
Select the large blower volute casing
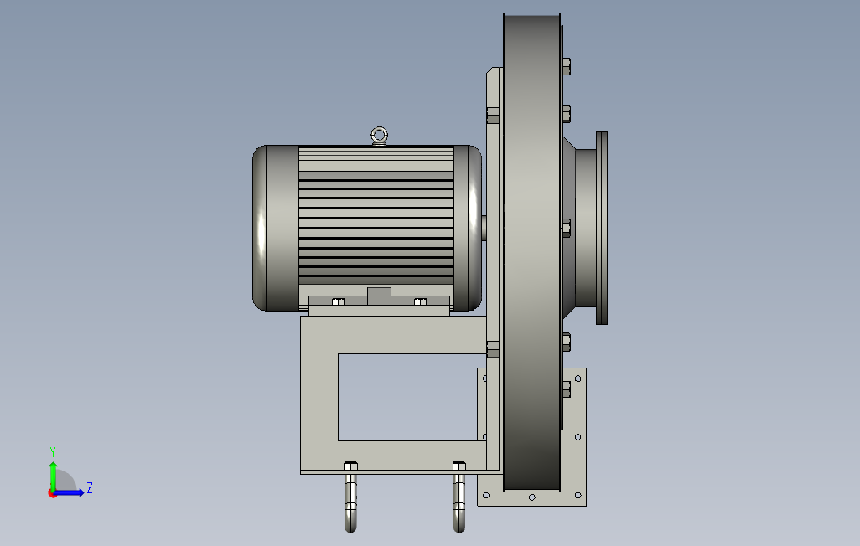[531, 252]
